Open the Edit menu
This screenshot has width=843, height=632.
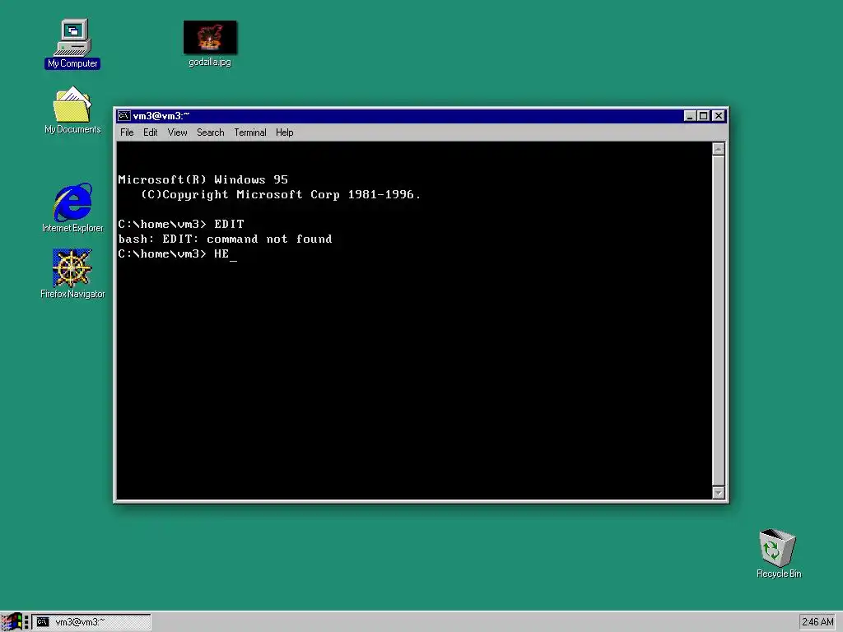[150, 132]
